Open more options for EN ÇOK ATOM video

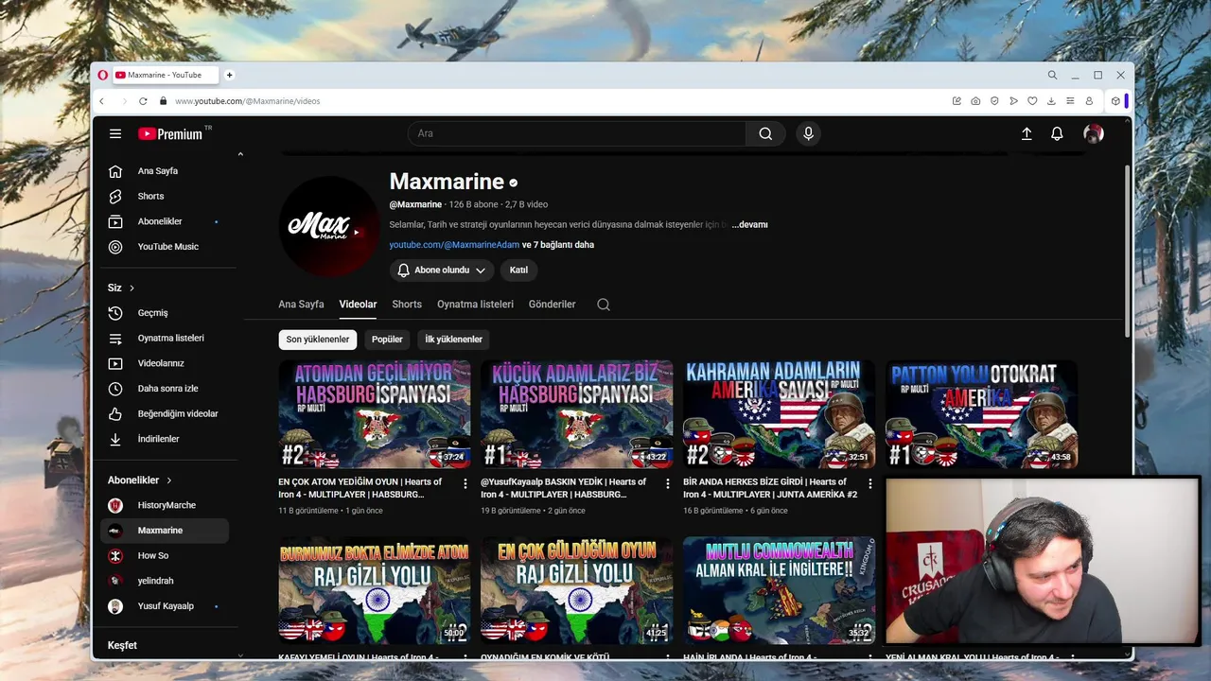click(465, 483)
